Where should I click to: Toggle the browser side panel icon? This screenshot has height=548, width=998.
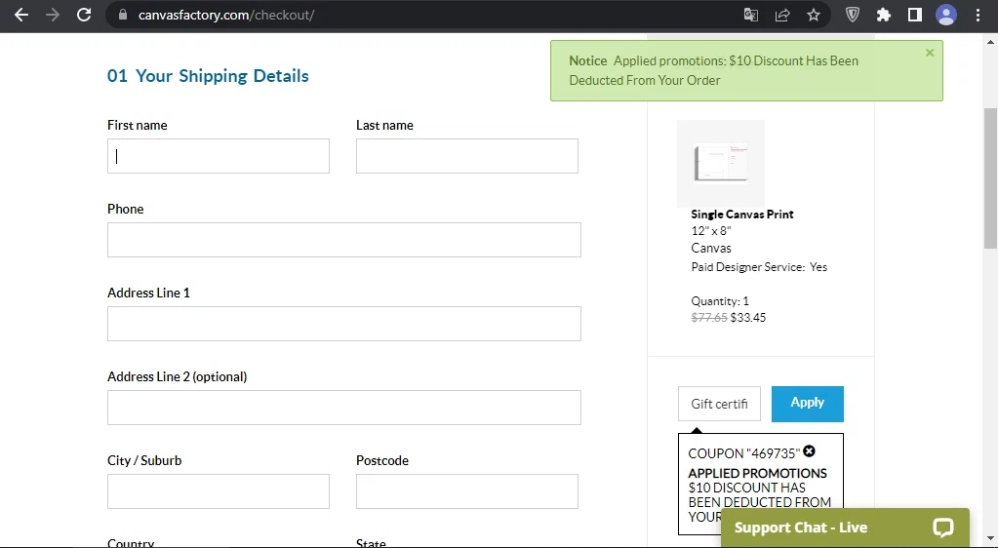(915, 15)
